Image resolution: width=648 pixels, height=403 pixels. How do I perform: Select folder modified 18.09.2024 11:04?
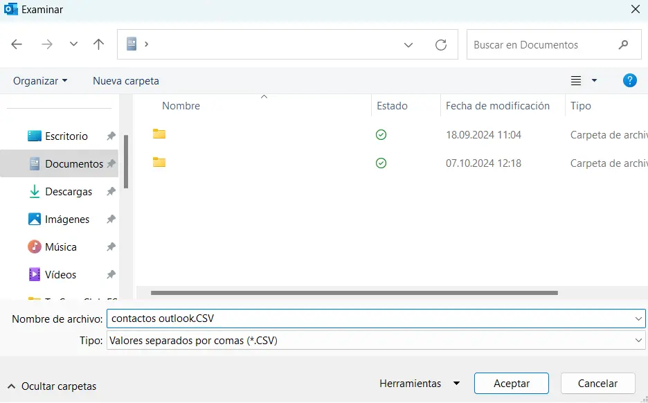159,134
